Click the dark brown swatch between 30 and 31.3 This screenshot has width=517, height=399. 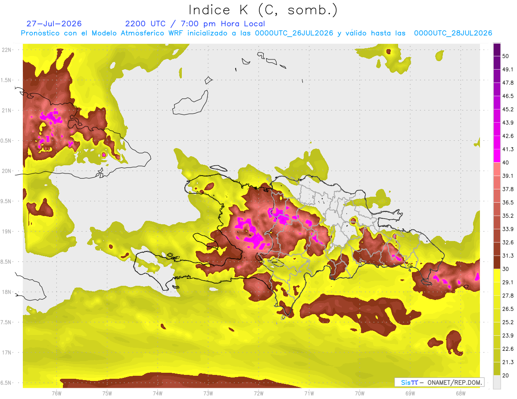point(497,262)
